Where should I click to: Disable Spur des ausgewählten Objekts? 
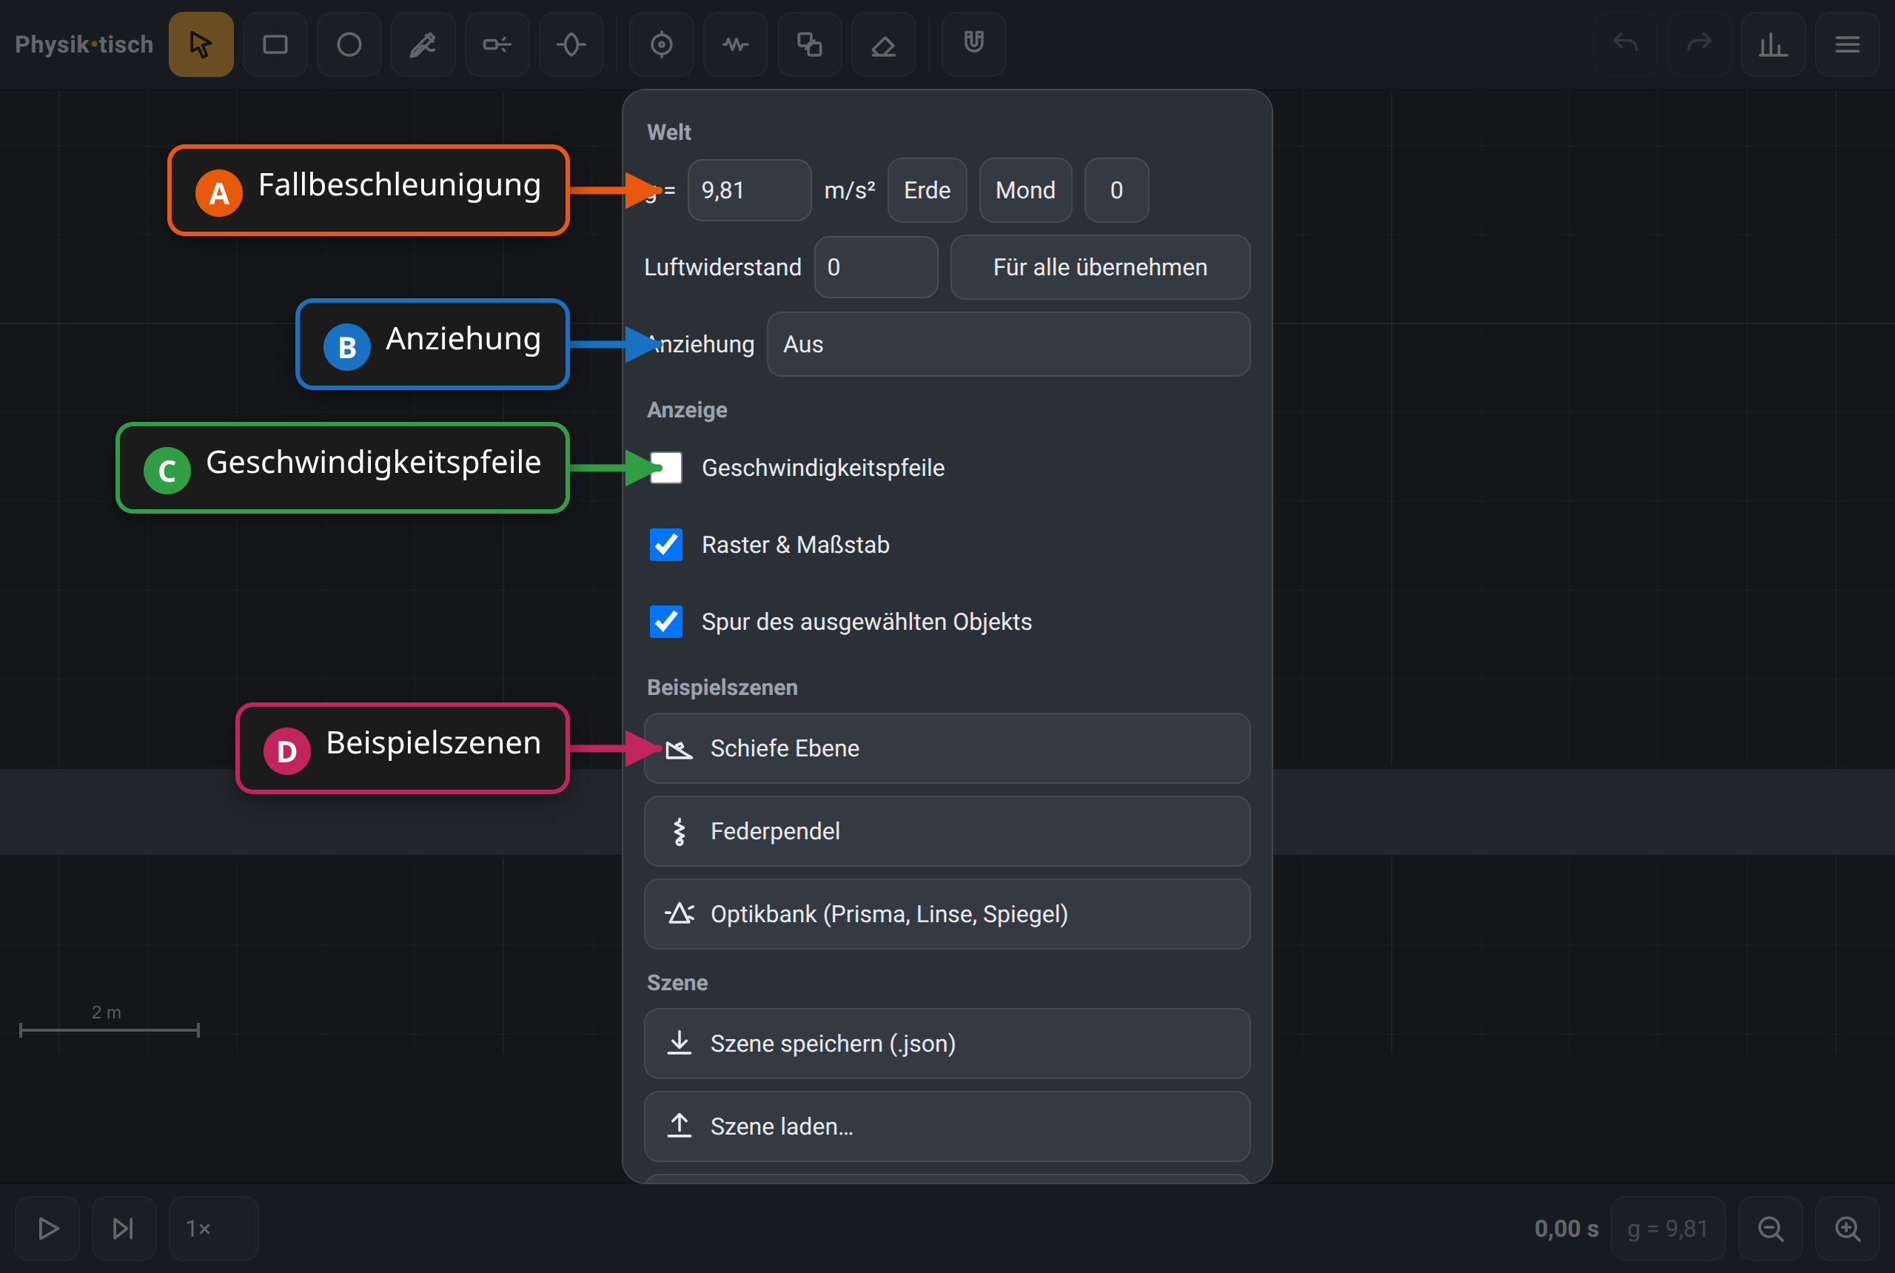point(665,622)
